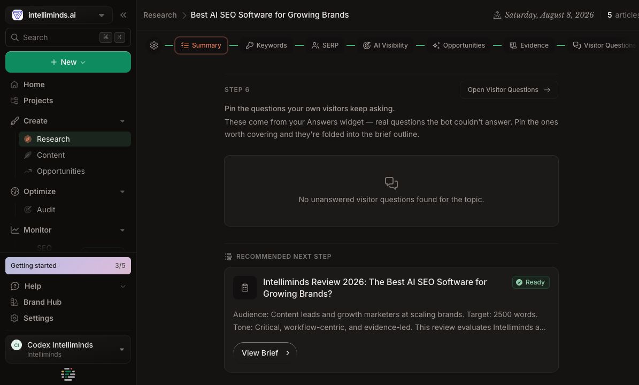Click the settings gear icon before Summary tab

(153, 45)
